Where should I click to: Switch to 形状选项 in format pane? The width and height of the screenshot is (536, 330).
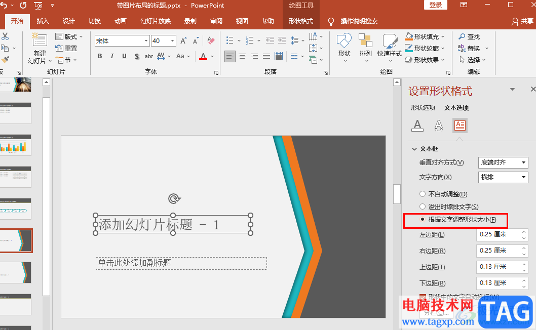click(x=423, y=108)
